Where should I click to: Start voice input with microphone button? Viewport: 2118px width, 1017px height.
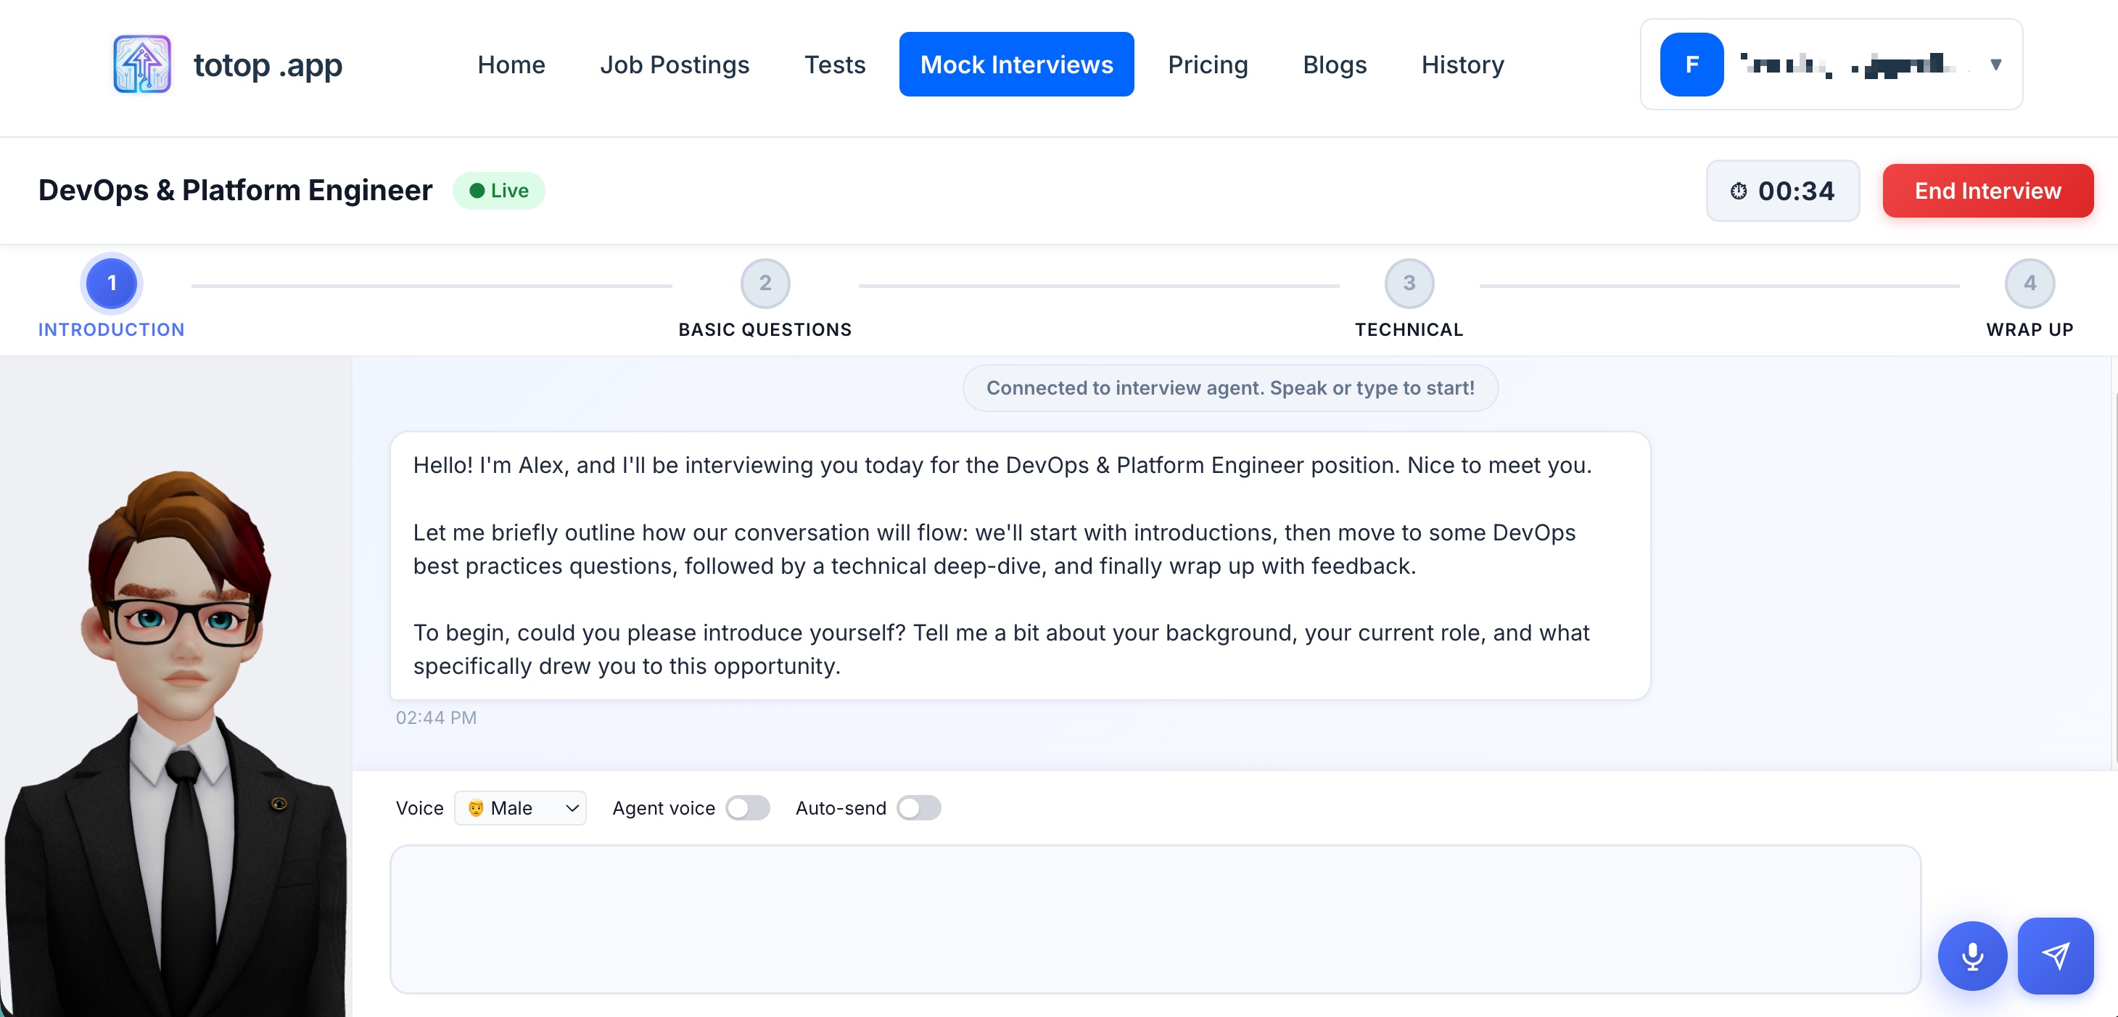[1972, 955]
